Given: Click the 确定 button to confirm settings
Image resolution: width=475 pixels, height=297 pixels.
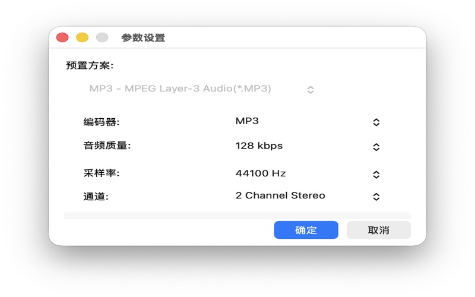Looking at the screenshot, I should 306,230.
